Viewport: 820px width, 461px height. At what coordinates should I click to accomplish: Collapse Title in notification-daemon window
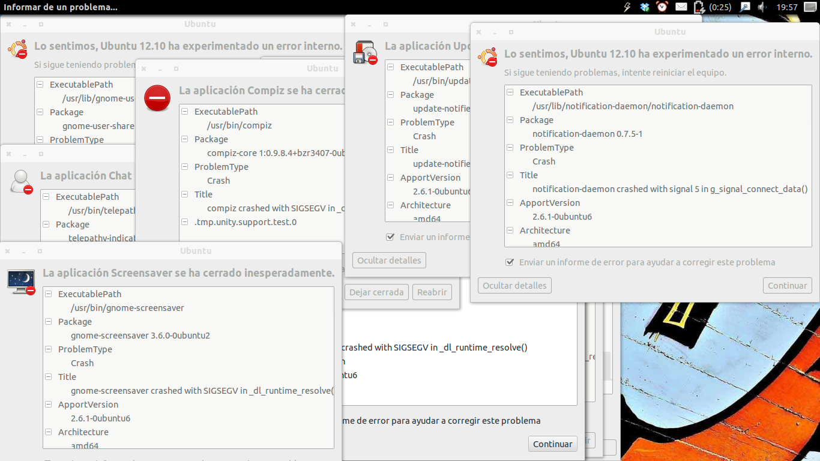coord(510,175)
